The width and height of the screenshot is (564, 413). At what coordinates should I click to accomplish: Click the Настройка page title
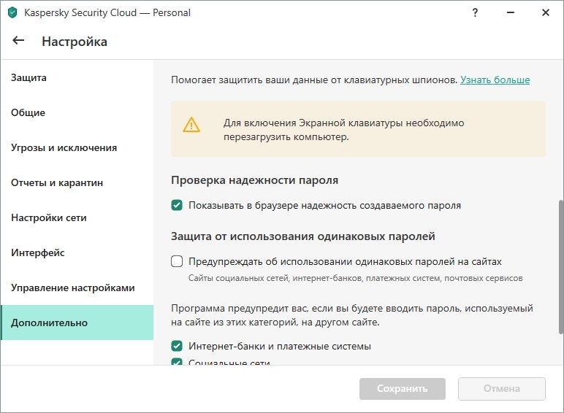[x=75, y=42]
